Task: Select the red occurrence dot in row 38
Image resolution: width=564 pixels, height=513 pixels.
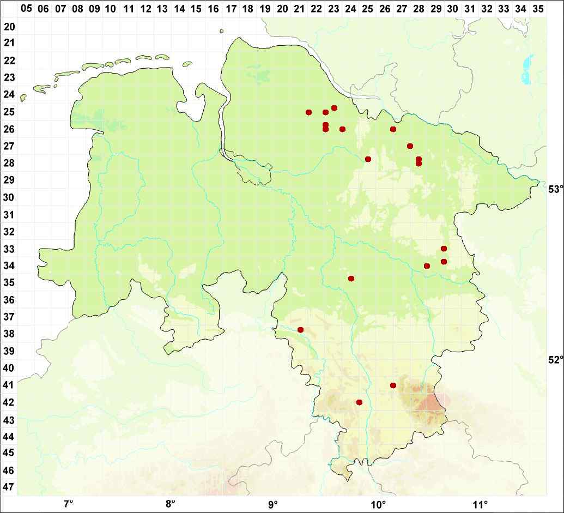Action: click(301, 330)
